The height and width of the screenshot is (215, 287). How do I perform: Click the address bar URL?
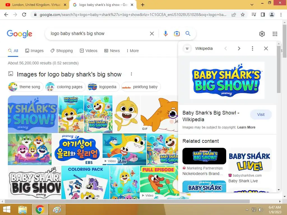133,15
